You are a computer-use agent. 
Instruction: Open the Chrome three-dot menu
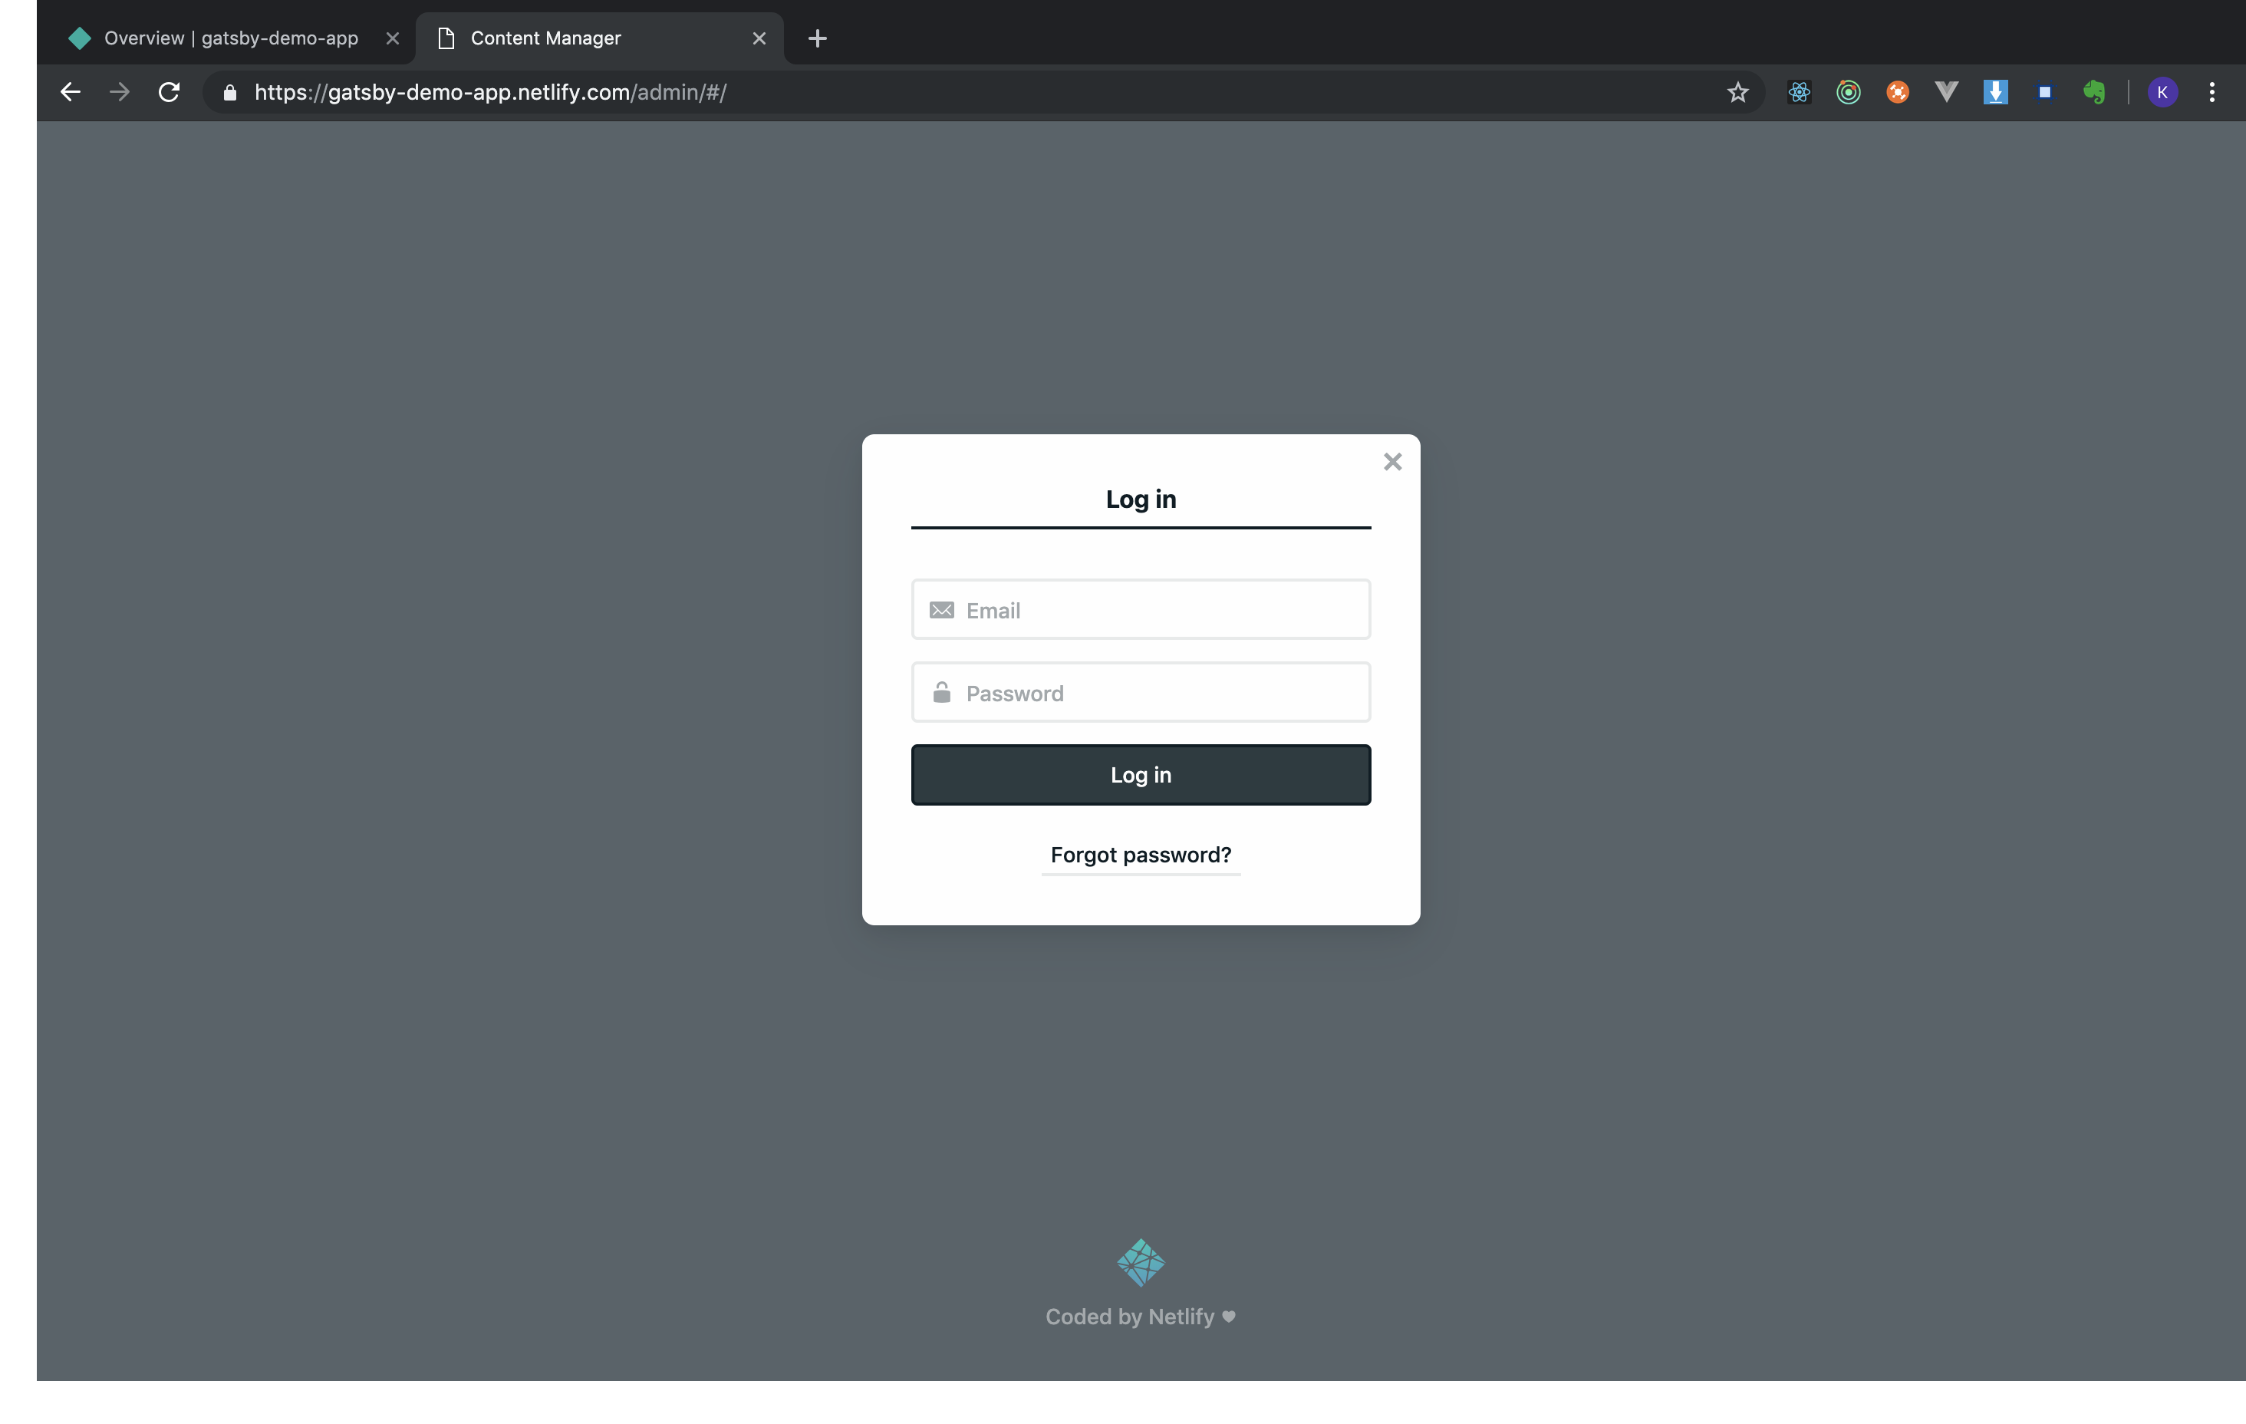click(2211, 92)
